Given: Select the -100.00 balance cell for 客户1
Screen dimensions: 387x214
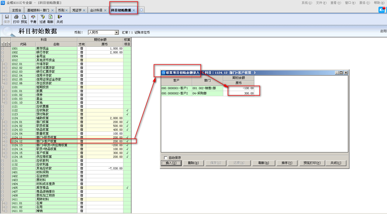Looking at the screenshot, I should [239, 88].
